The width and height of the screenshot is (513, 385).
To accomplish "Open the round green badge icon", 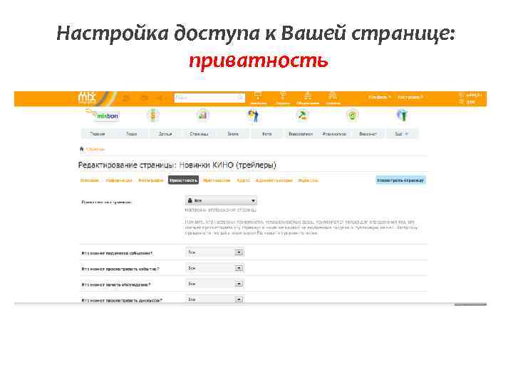I will pos(353,115).
